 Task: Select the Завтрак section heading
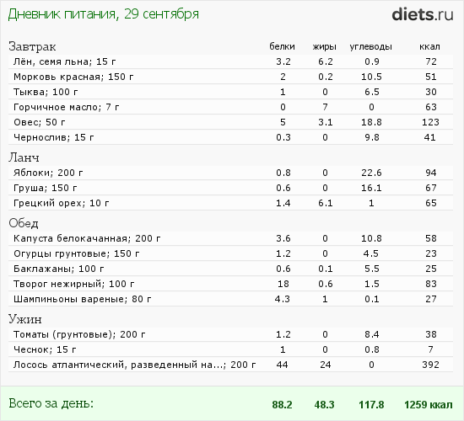coord(32,46)
